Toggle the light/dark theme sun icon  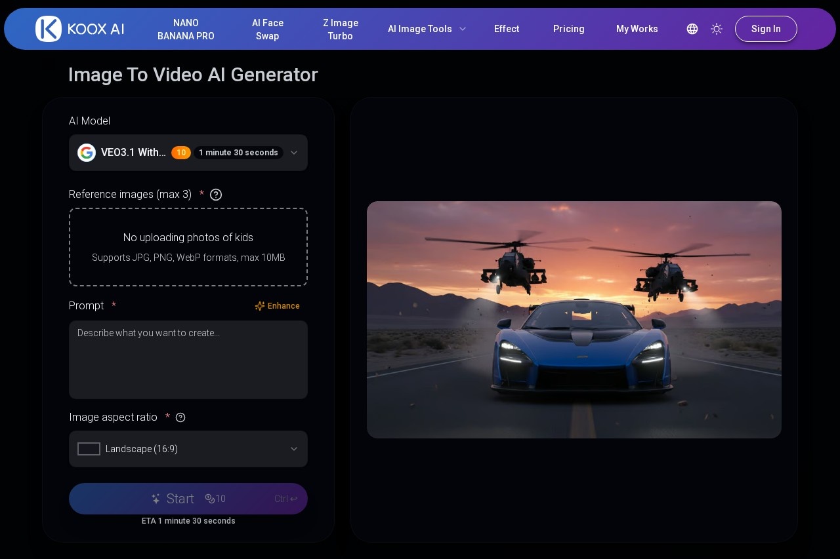(717, 29)
